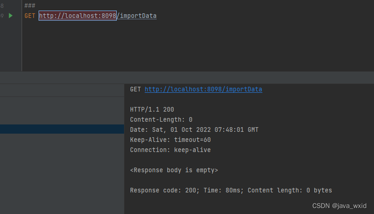Open the http://localhost:8098/importData response link
Screen dimensions: 374x214
(x=203, y=90)
